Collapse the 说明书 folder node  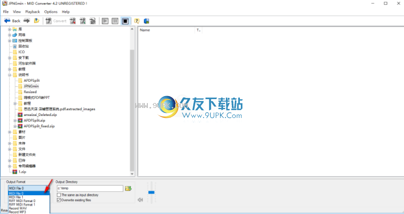tap(9, 75)
